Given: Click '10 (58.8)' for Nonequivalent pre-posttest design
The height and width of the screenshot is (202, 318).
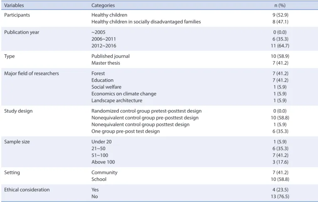Looking at the screenshot, I should click(280, 118).
